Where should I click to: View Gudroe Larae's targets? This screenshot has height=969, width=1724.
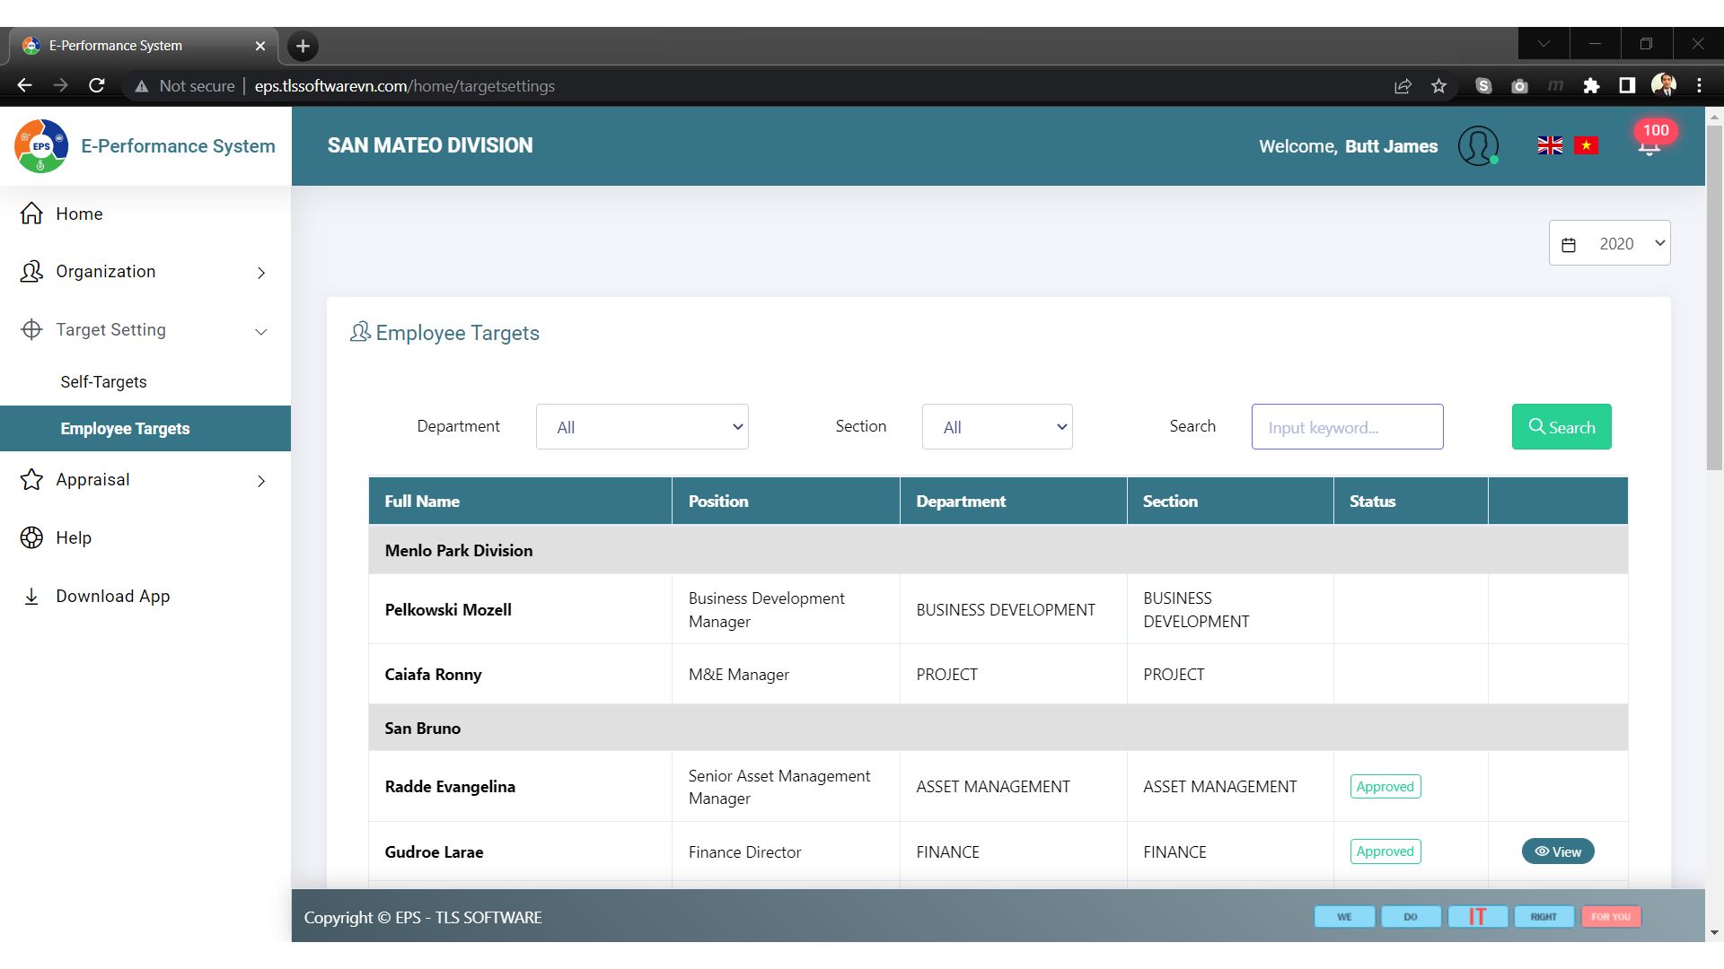(1558, 851)
